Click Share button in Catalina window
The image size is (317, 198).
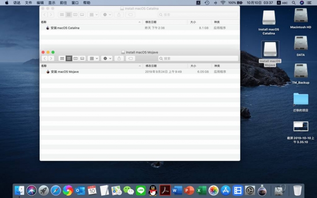click(x=119, y=15)
